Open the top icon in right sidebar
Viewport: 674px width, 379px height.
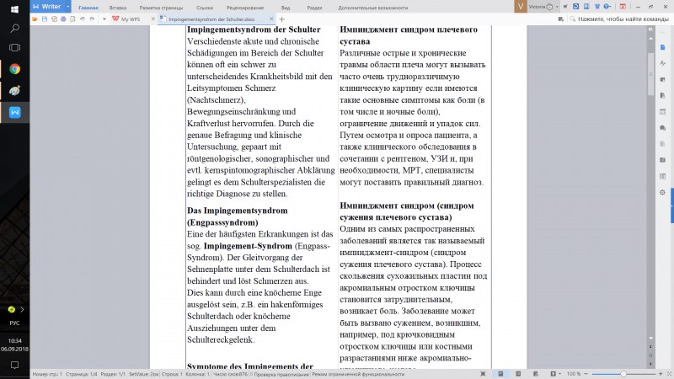[662, 47]
